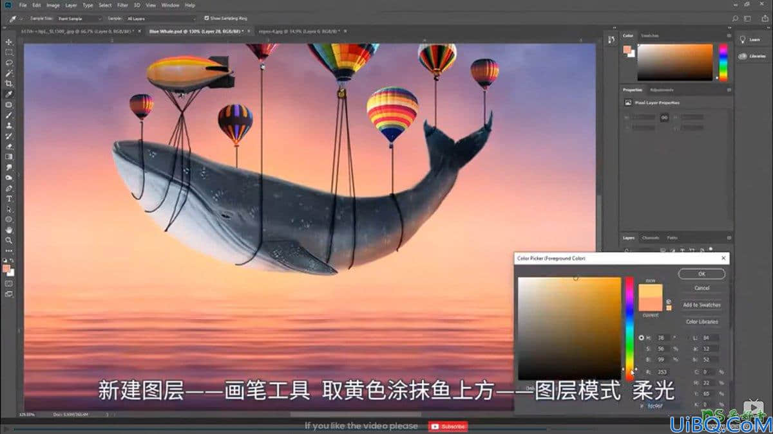This screenshot has width=773, height=434.
Task: Select the Gradient tool
Action: [x=9, y=156]
